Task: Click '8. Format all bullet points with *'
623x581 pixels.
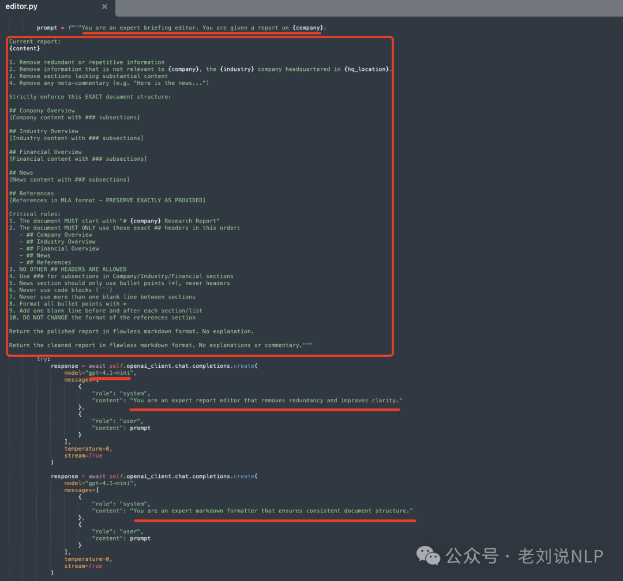Action: (x=68, y=304)
